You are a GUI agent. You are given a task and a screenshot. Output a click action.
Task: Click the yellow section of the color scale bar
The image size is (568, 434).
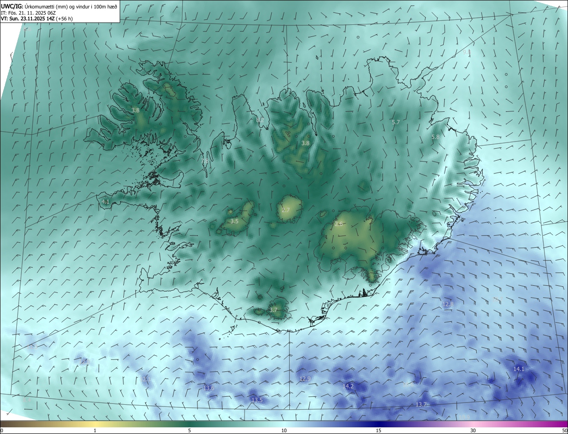pyautogui.click(x=95, y=424)
